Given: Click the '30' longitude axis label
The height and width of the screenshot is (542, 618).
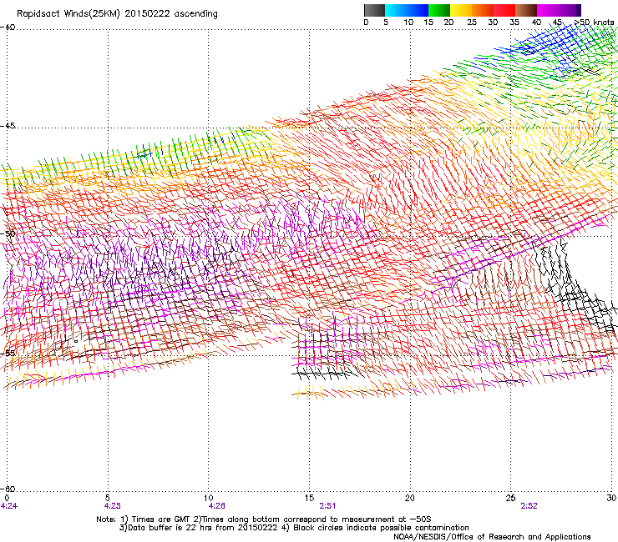Looking at the screenshot, I should click(611, 498).
